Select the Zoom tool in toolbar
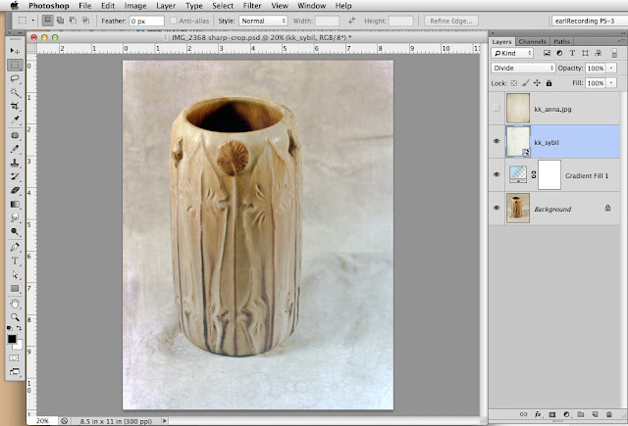 click(x=15, y=317)
